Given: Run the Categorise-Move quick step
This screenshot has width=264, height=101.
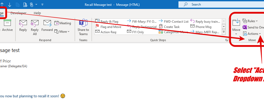Looking at the screenshot, I should click(x=173, y=32).
